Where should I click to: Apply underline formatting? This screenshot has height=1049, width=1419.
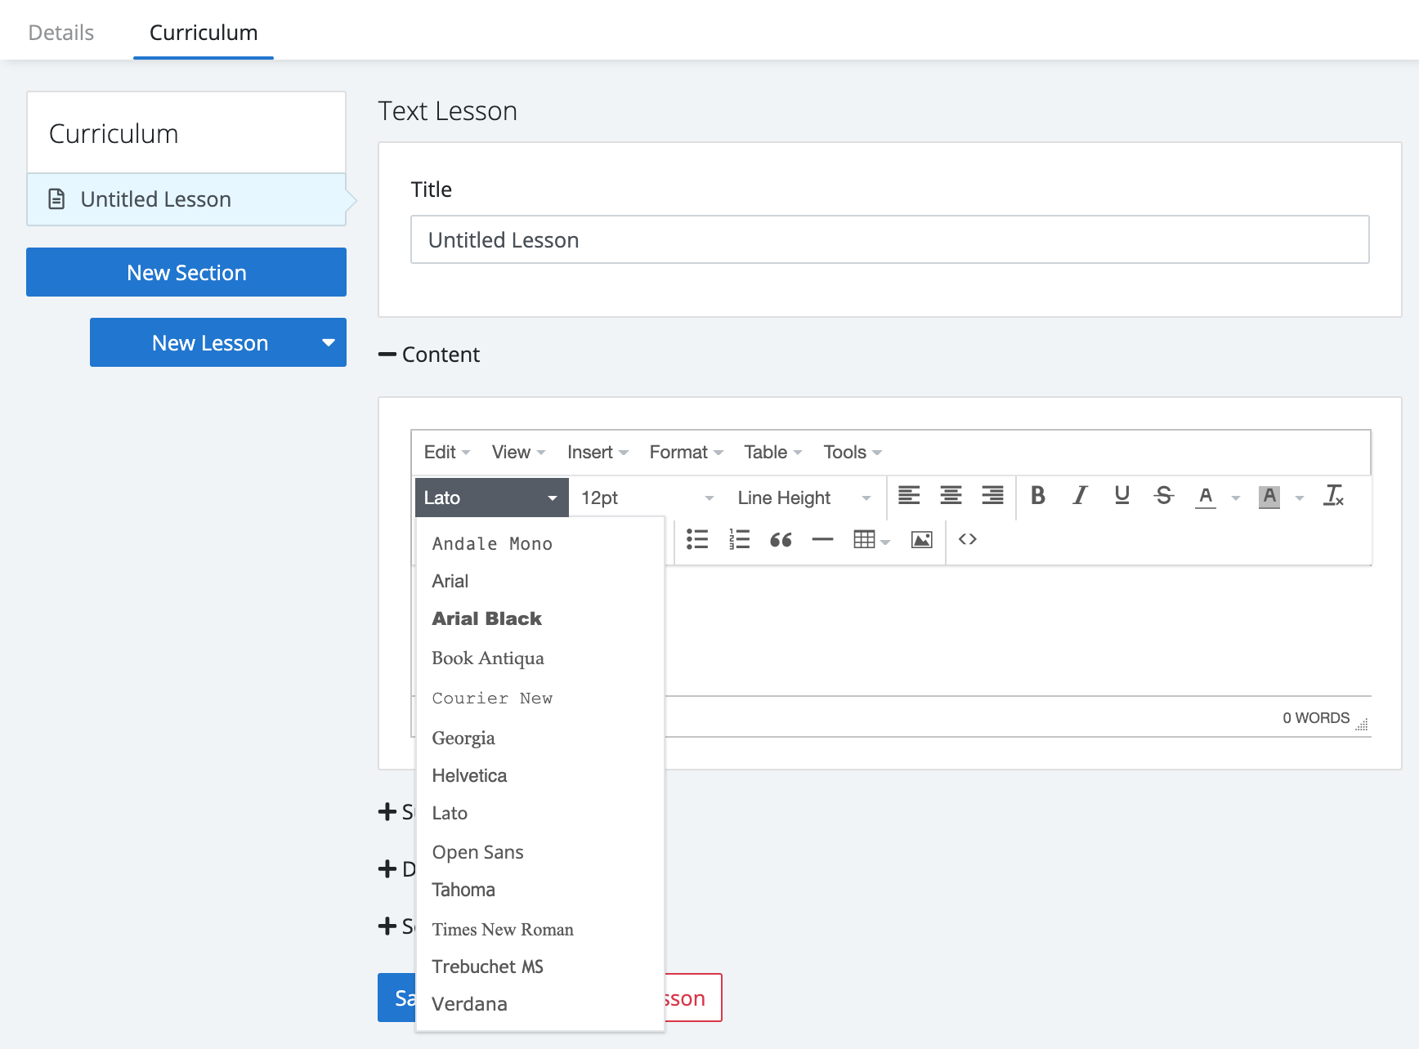click(x=1121, y=496)
